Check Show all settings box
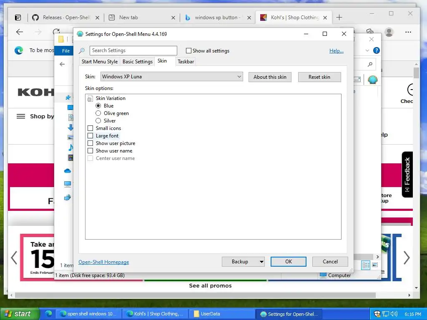This screenshot has height=320, width=427. point(188,50)
